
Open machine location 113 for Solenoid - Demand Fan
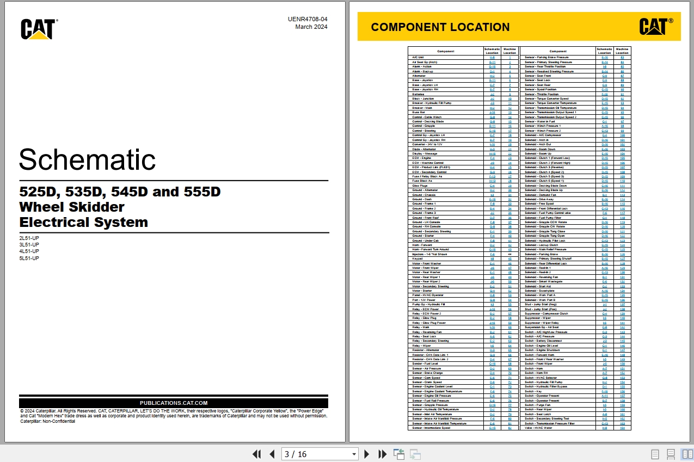pos(622,195)
